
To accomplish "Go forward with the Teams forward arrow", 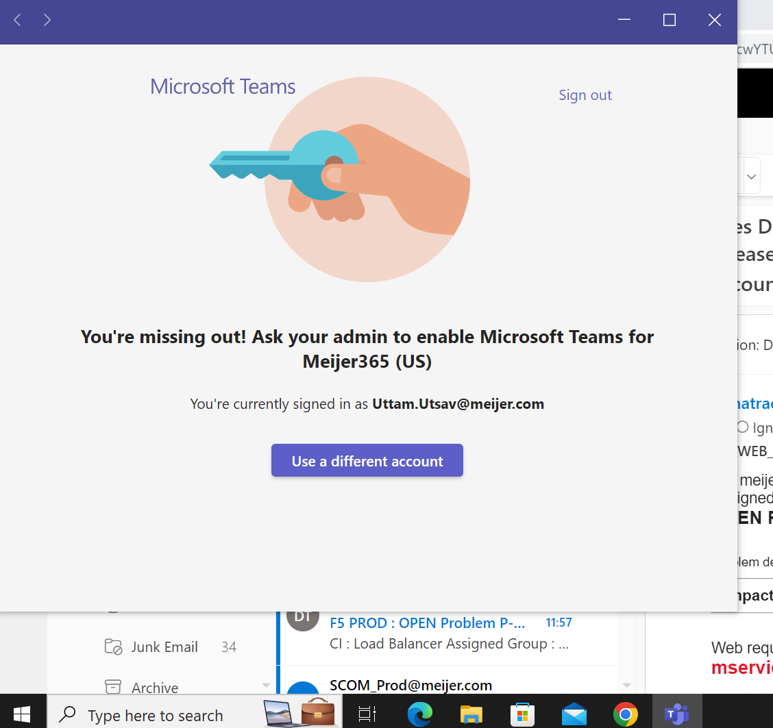I will (47, 20).
